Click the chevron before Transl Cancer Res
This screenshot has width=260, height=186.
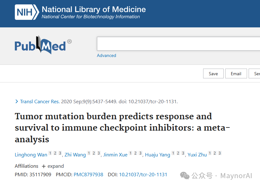point(16,101)
